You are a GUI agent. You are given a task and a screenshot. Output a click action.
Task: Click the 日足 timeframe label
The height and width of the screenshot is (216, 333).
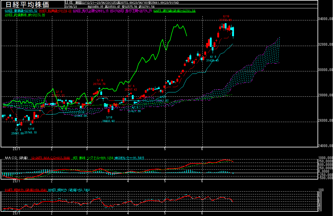(x=69, y=2)
